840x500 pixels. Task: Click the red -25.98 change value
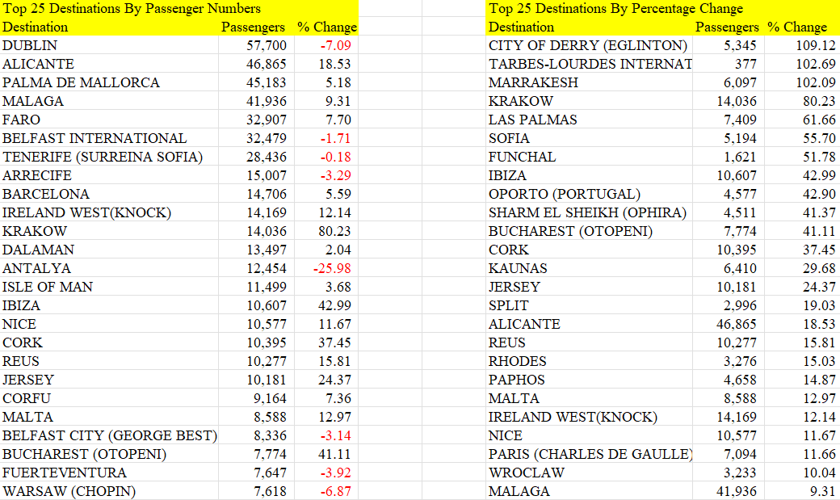(332, 268)
